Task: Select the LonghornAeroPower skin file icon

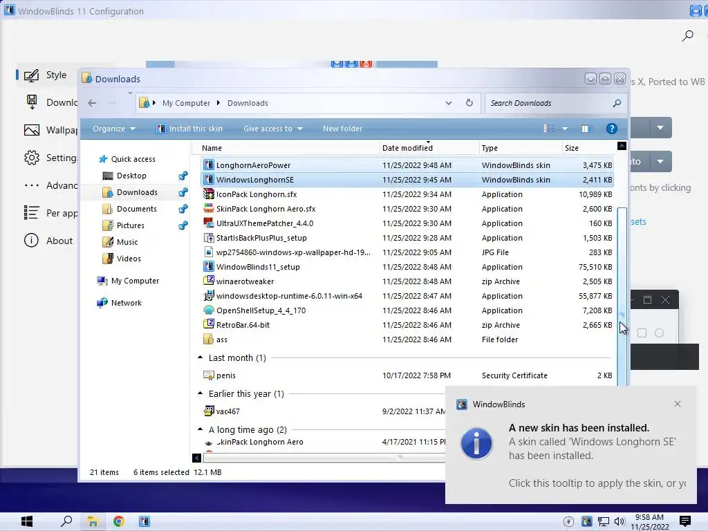Action: click(x=208, y=165)
